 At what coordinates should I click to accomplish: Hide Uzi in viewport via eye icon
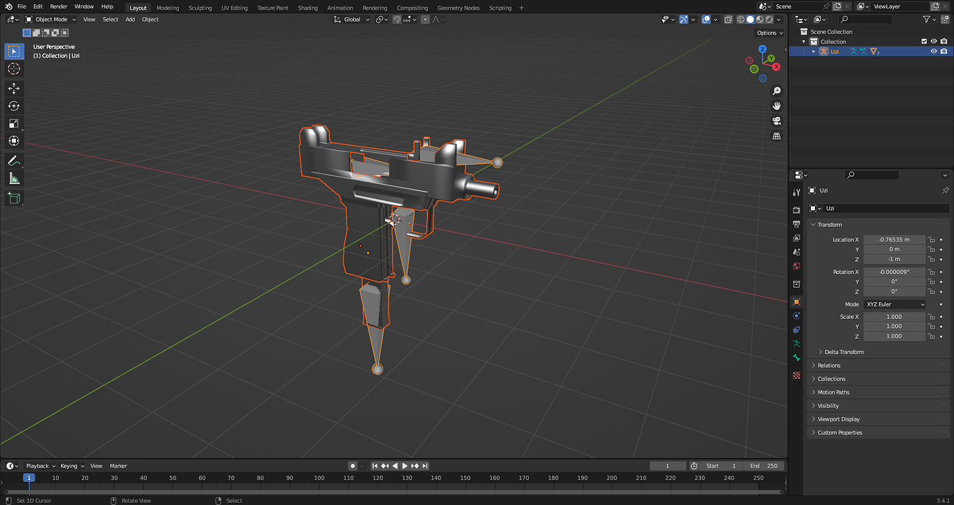point(933,51)
